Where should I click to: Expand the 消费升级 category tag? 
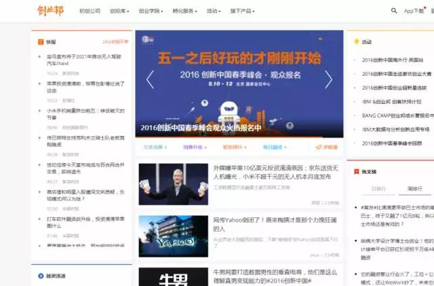195,147
